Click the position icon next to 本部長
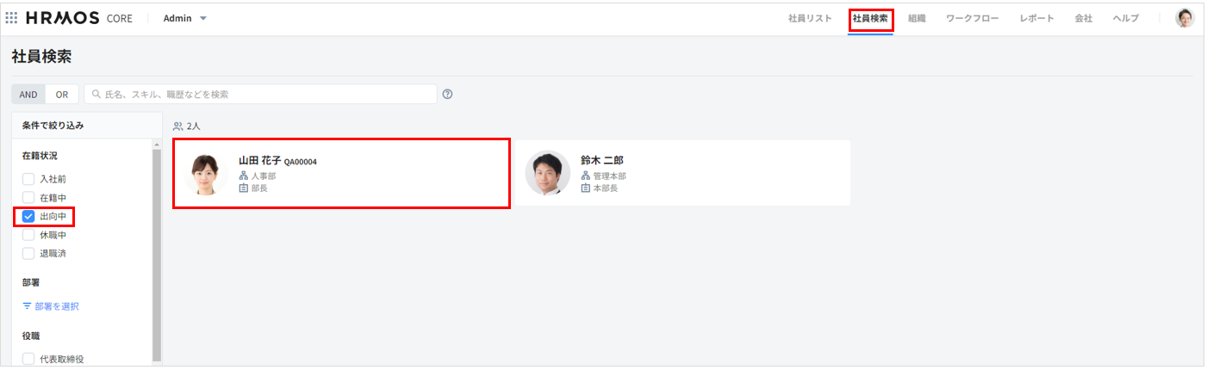 click(x=585, y=188)
